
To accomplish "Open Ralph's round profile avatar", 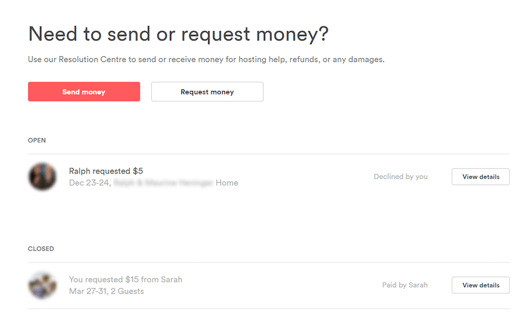I will (x=42, y=176).
